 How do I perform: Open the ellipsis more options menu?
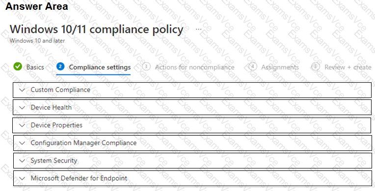198,29
